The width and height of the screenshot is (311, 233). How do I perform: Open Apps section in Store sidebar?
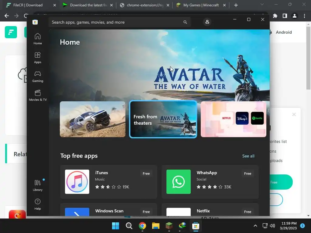pos(37,58)
